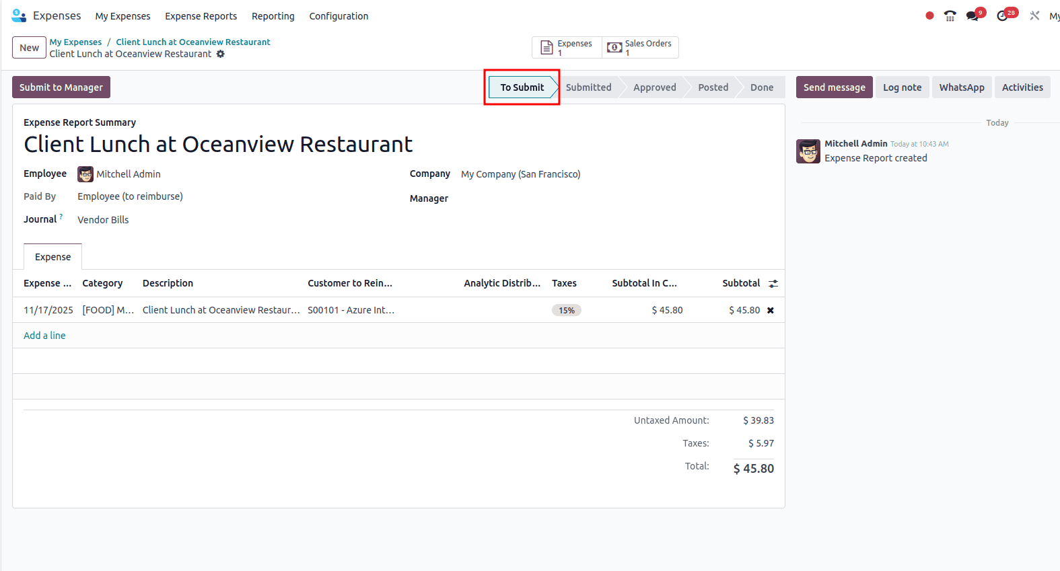Open the gear actions menu next to title
The width and height of the screenshot is (1060, 571).
click(x=220, y=54)
